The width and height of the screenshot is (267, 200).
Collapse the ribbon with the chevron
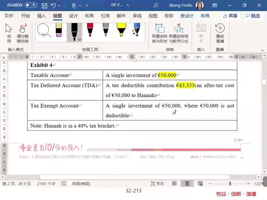click(262, 50)
